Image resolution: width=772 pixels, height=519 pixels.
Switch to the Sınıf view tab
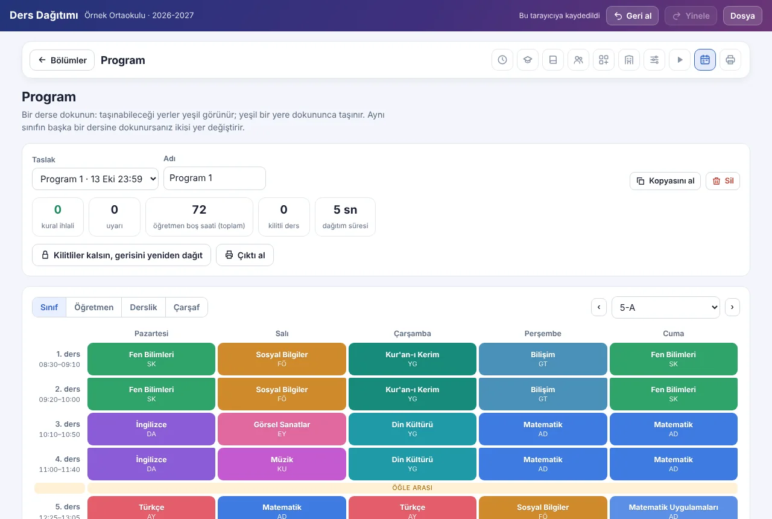coord(49,307)
